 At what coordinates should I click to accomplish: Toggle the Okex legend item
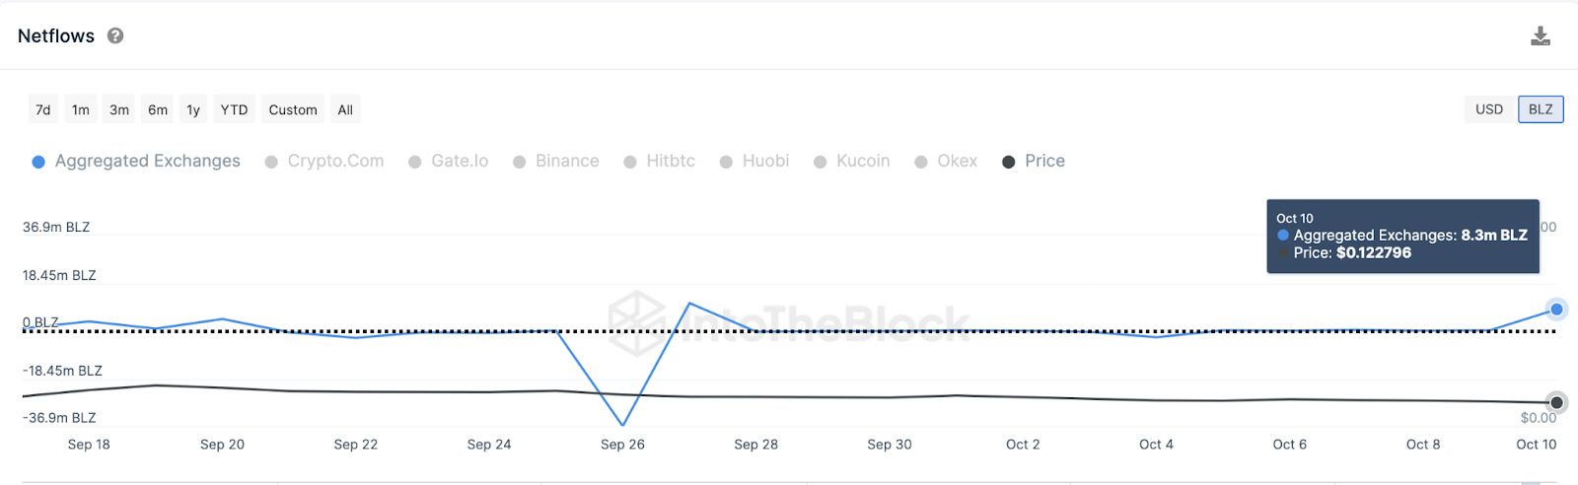pos(947,162)
